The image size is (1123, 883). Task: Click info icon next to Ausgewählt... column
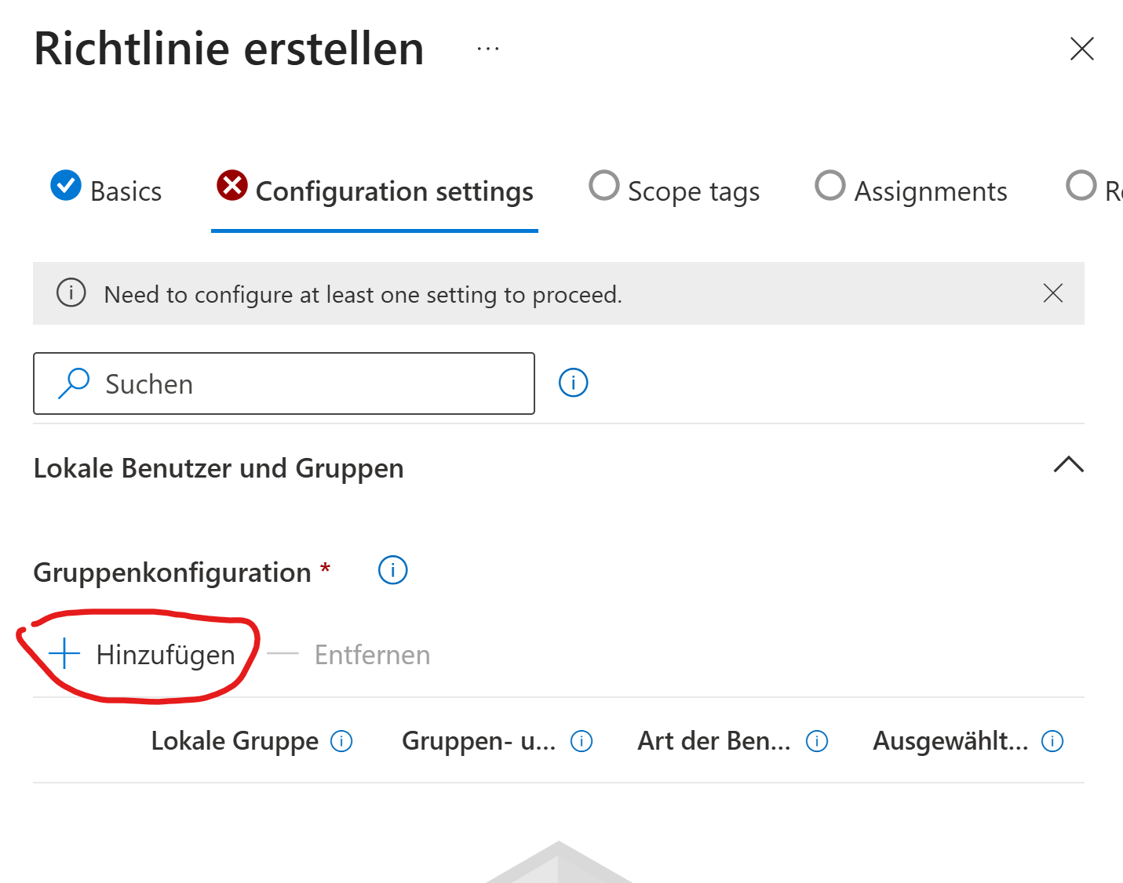(x=1052, y=741)
